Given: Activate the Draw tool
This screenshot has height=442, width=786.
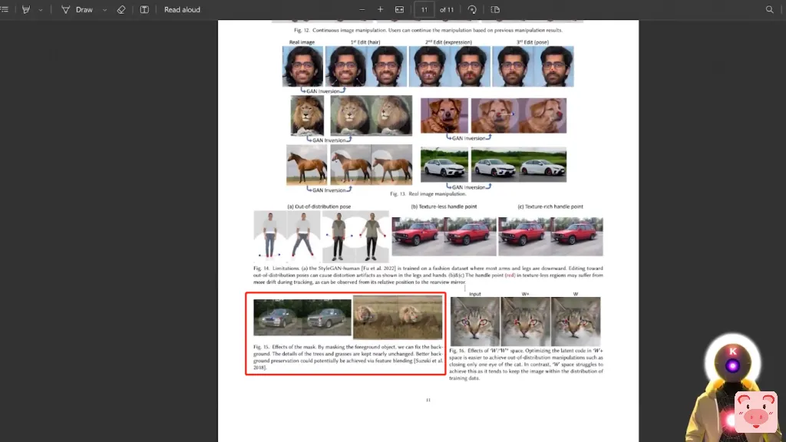Looking at the screenshot, I should pos(78,9).
